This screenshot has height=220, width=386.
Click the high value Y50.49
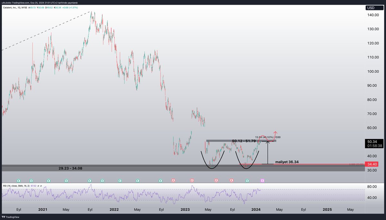(x=41, y=7)
